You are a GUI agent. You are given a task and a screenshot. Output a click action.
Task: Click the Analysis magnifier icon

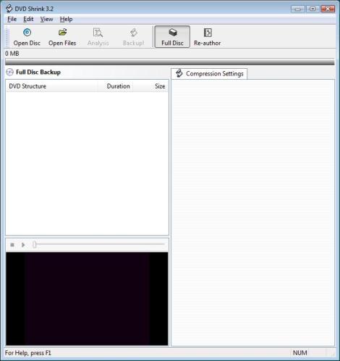pos(98,33)
